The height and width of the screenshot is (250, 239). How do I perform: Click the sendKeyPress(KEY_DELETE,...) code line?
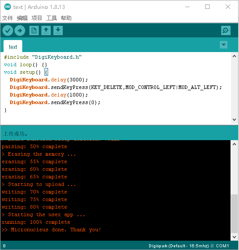pyautogui.click(x=116, y=87)
